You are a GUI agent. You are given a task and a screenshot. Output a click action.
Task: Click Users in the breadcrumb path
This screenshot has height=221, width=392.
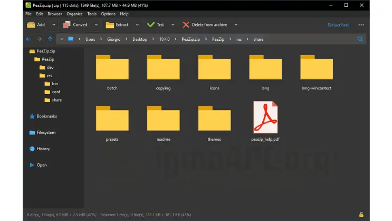[90, 39]
